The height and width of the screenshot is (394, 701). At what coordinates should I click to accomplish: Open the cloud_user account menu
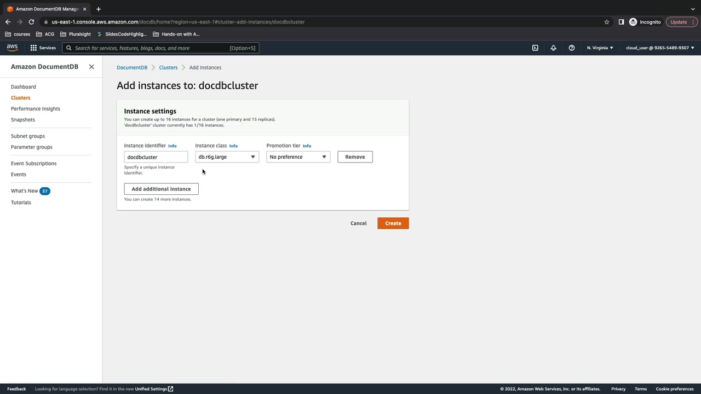(660, 48)
